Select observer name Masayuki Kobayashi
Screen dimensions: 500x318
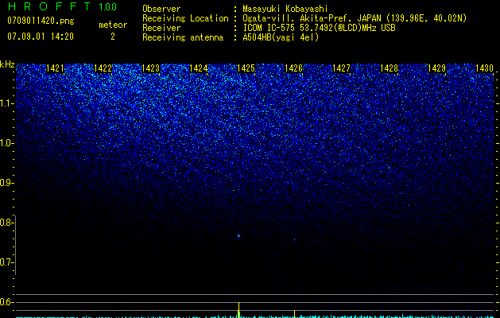[x=285, y=10]
